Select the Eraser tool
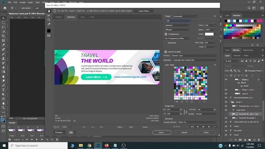Image resolution: width=265 pixels, height=149 pixels. pyautogui.click(x=3, y=67)
